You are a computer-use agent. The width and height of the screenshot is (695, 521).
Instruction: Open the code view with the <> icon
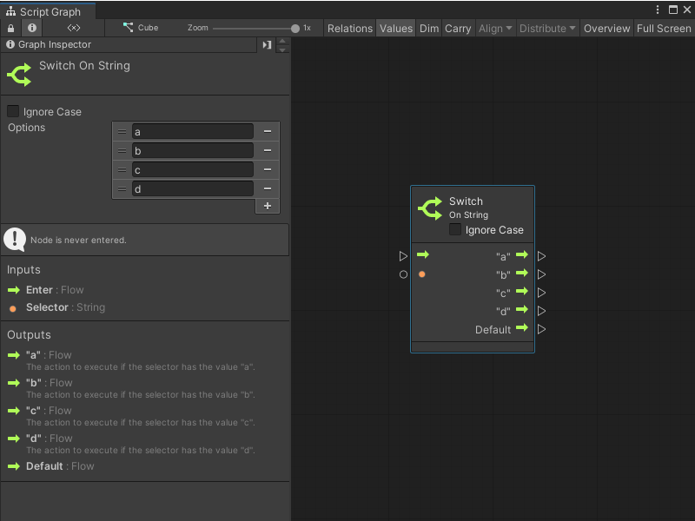pos(73,28)
